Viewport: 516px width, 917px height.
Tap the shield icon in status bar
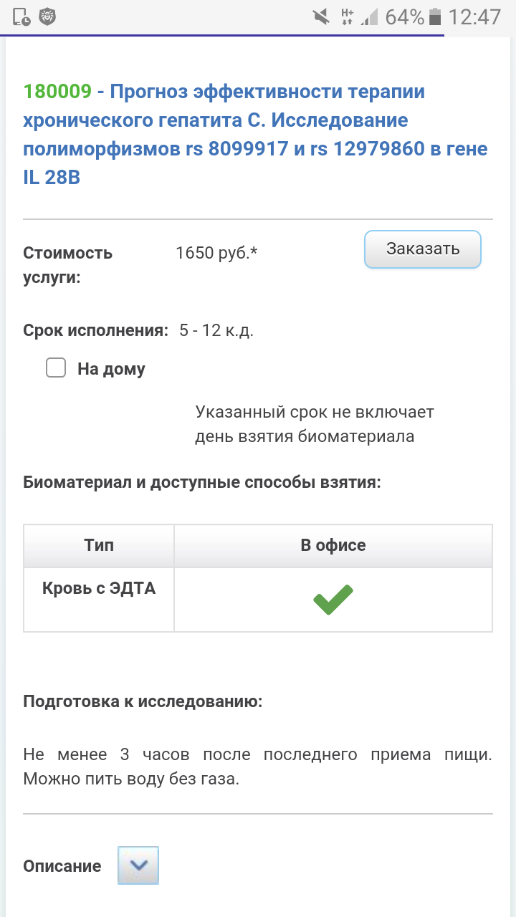[x=48, y=16]
